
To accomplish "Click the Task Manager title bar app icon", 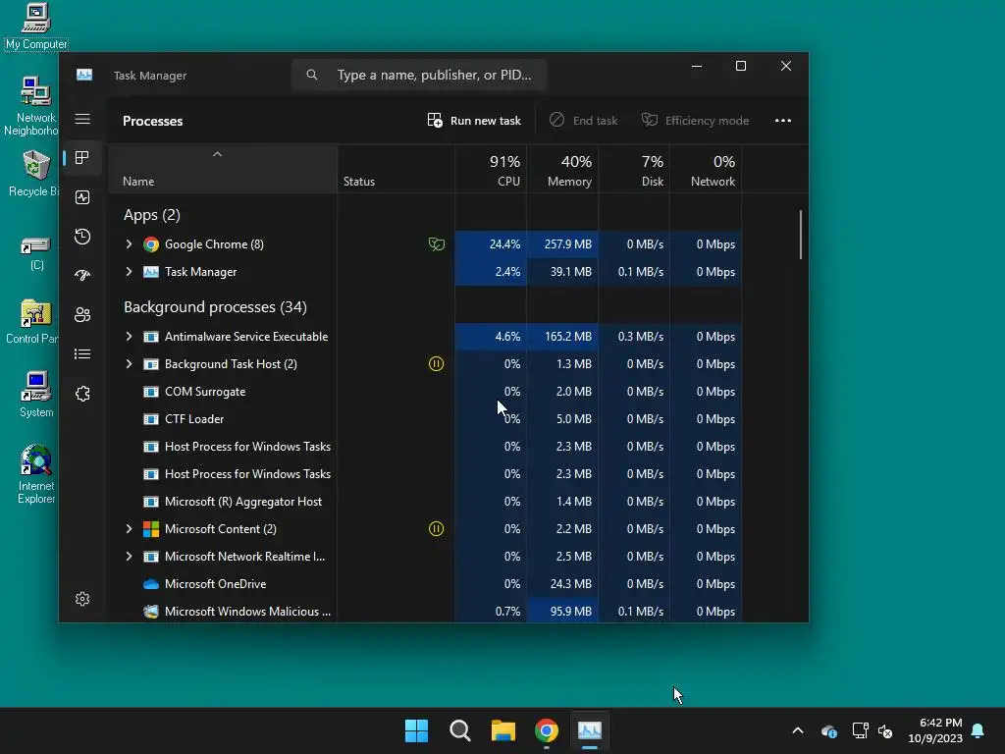I will pos(84,75).
